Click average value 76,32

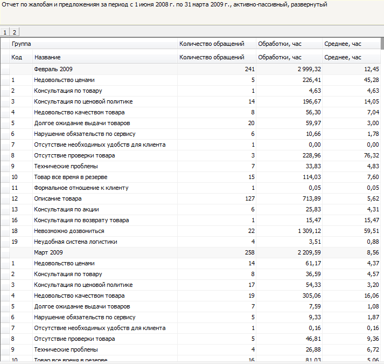coord(372,155)
